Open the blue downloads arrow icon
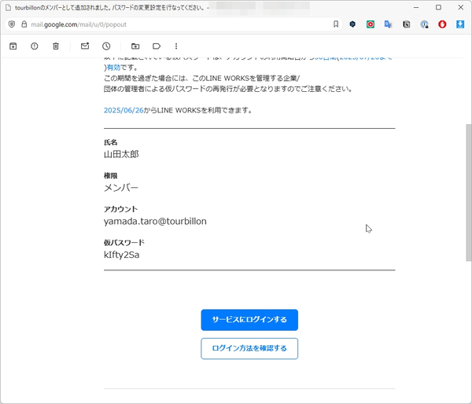472x404 pixels. point(460,24)
